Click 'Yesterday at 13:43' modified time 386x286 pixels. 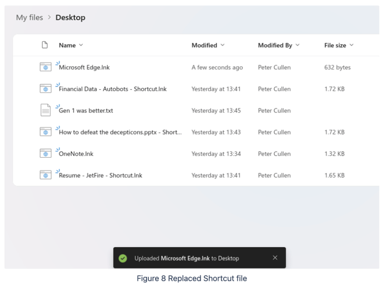pos(216,132)
